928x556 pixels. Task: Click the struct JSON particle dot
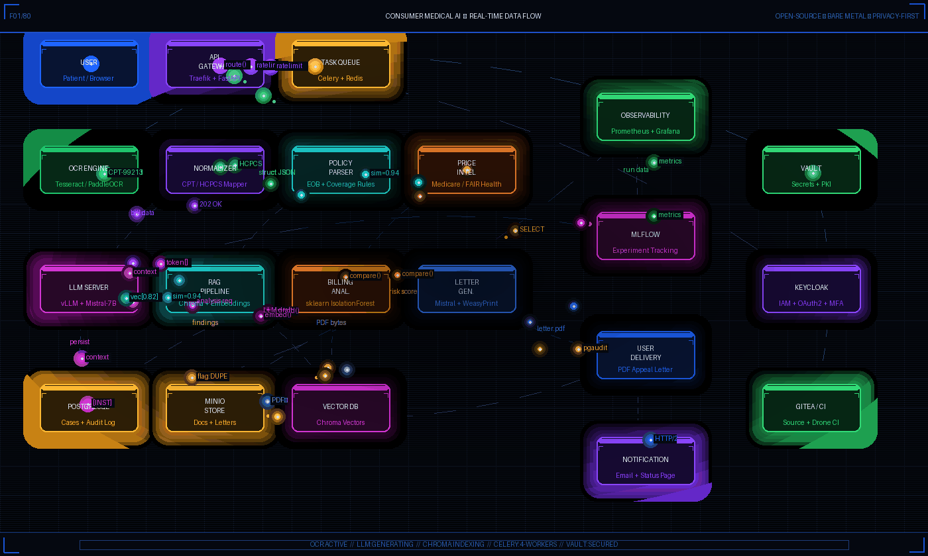click(x=270, y=183)
